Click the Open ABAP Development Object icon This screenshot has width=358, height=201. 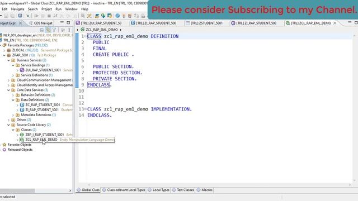(97, 16)
